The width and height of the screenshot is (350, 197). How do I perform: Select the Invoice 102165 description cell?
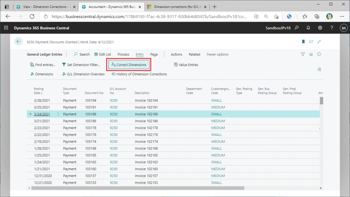[x=146, y=155]
